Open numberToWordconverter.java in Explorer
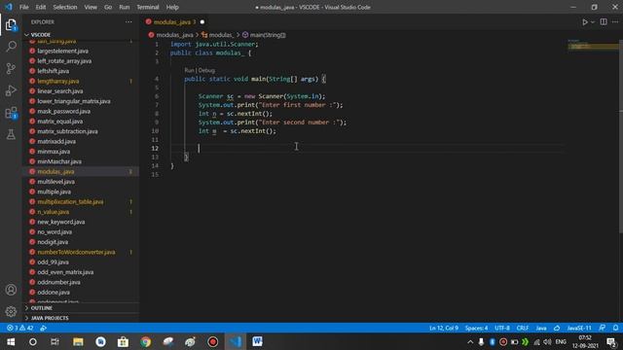Image resolution: width=623 pixels, height=350 pixels. point(76,252)
